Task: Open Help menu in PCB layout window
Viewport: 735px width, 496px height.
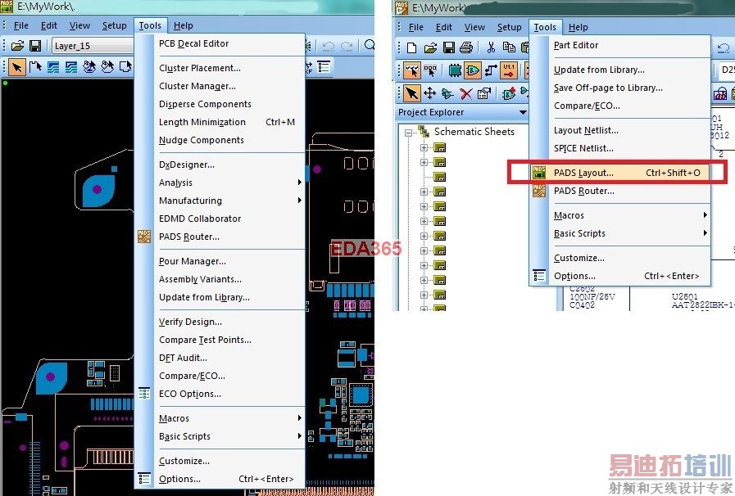Action: (x=183, y=25)
